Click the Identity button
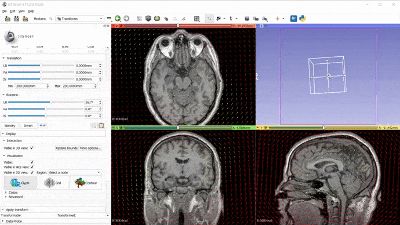Screen dimensions: 400x225 pos(10,126)
